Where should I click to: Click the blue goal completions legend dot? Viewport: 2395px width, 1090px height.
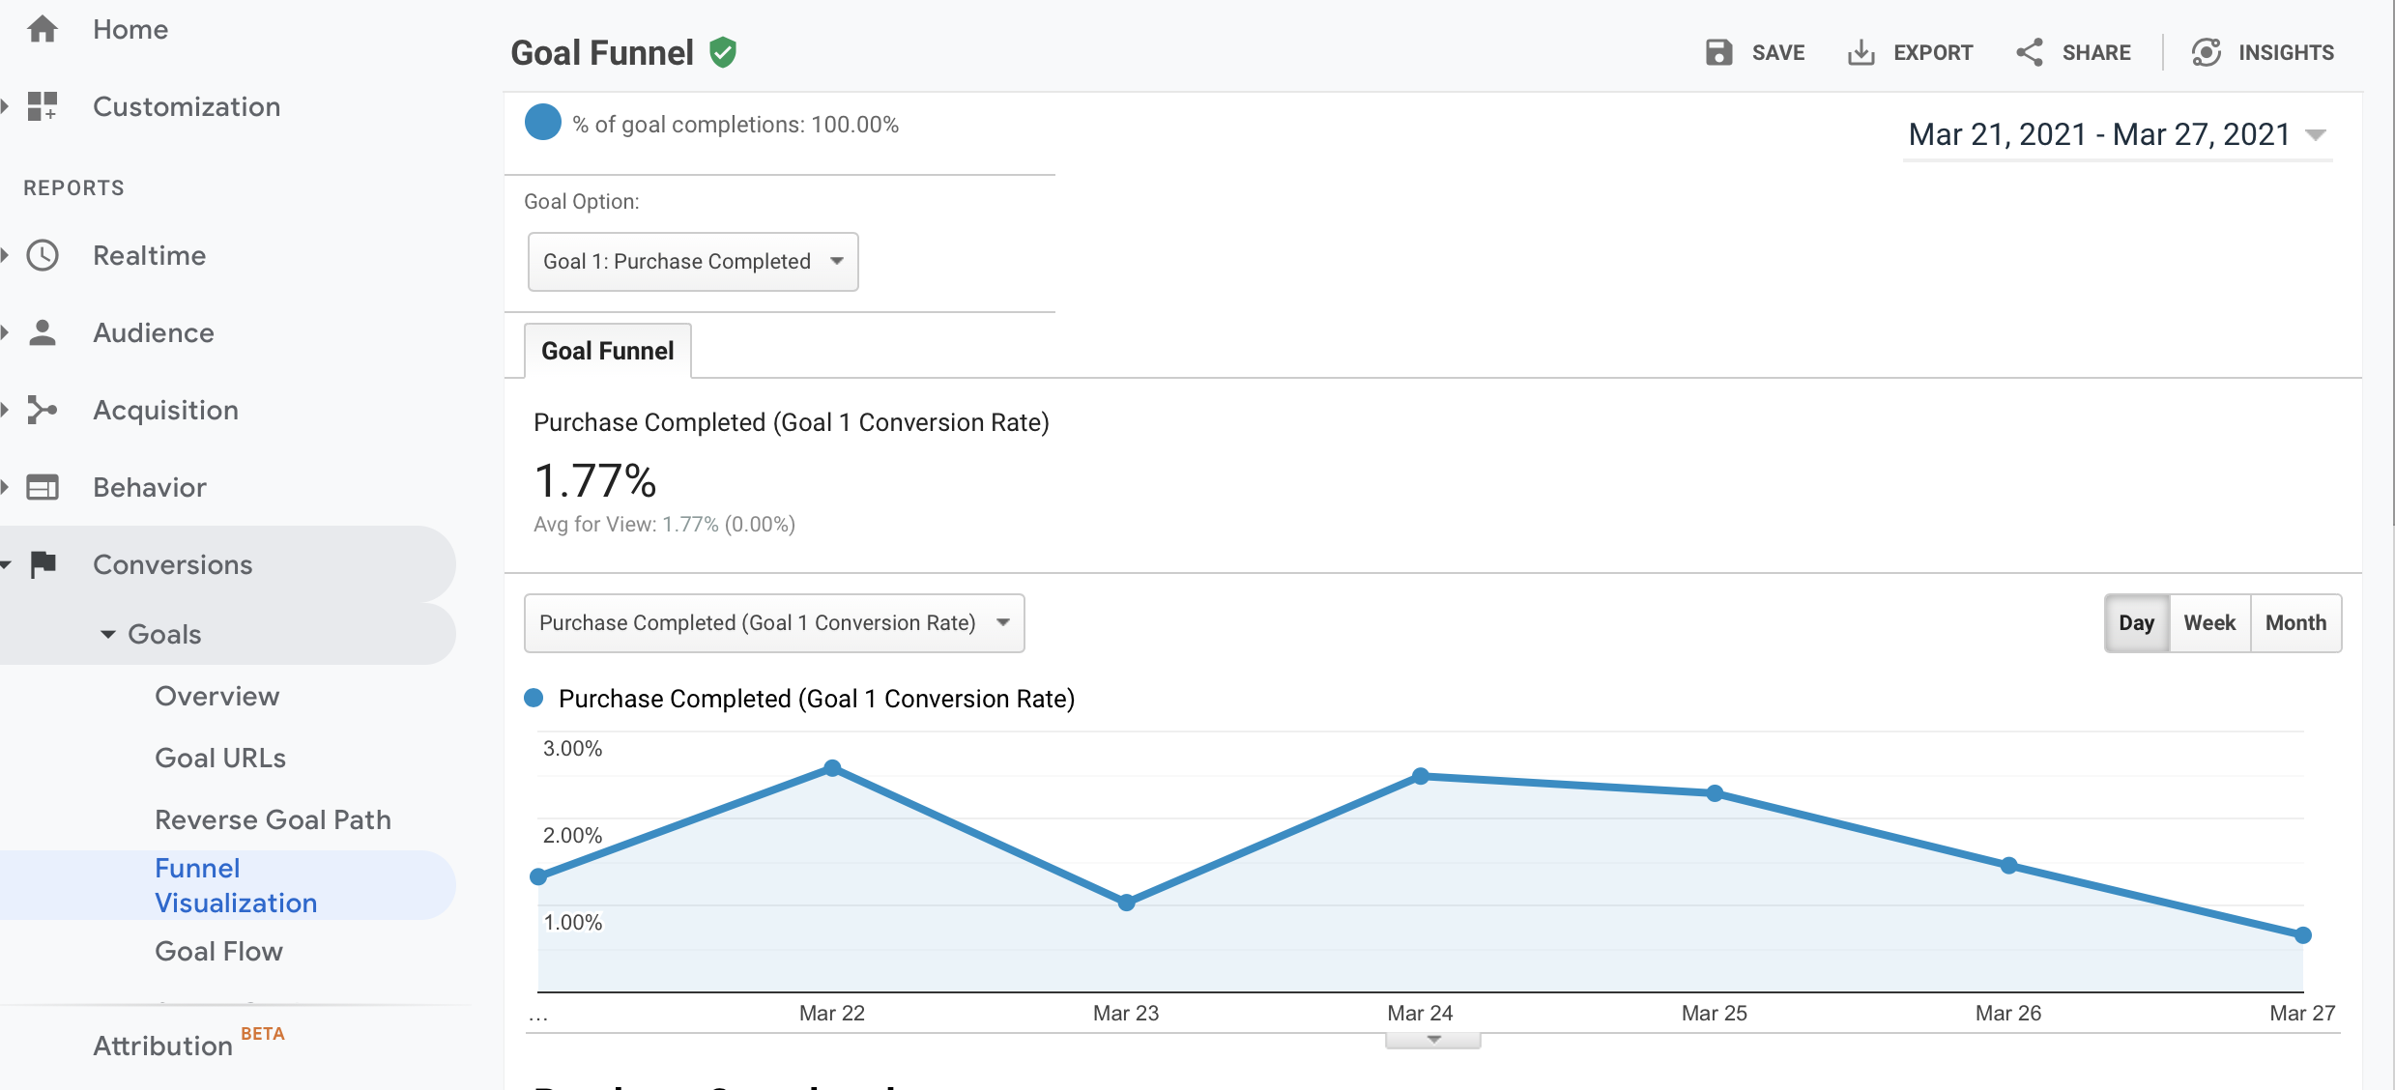point(543,122)
